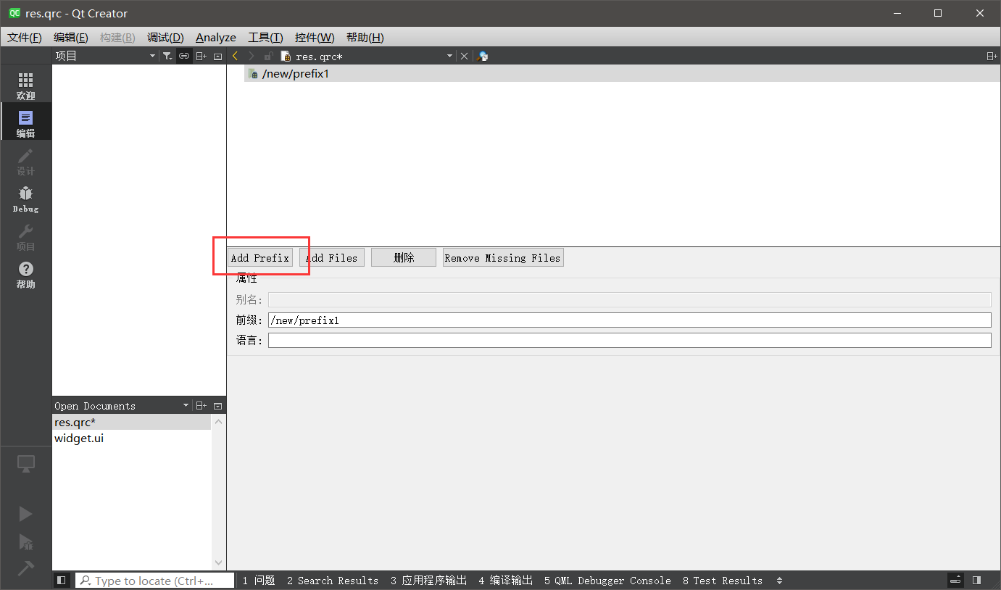The image size is (1001, 590).
Task: Open the 1 问题 issues pane
Action: [x=259, y=581]
